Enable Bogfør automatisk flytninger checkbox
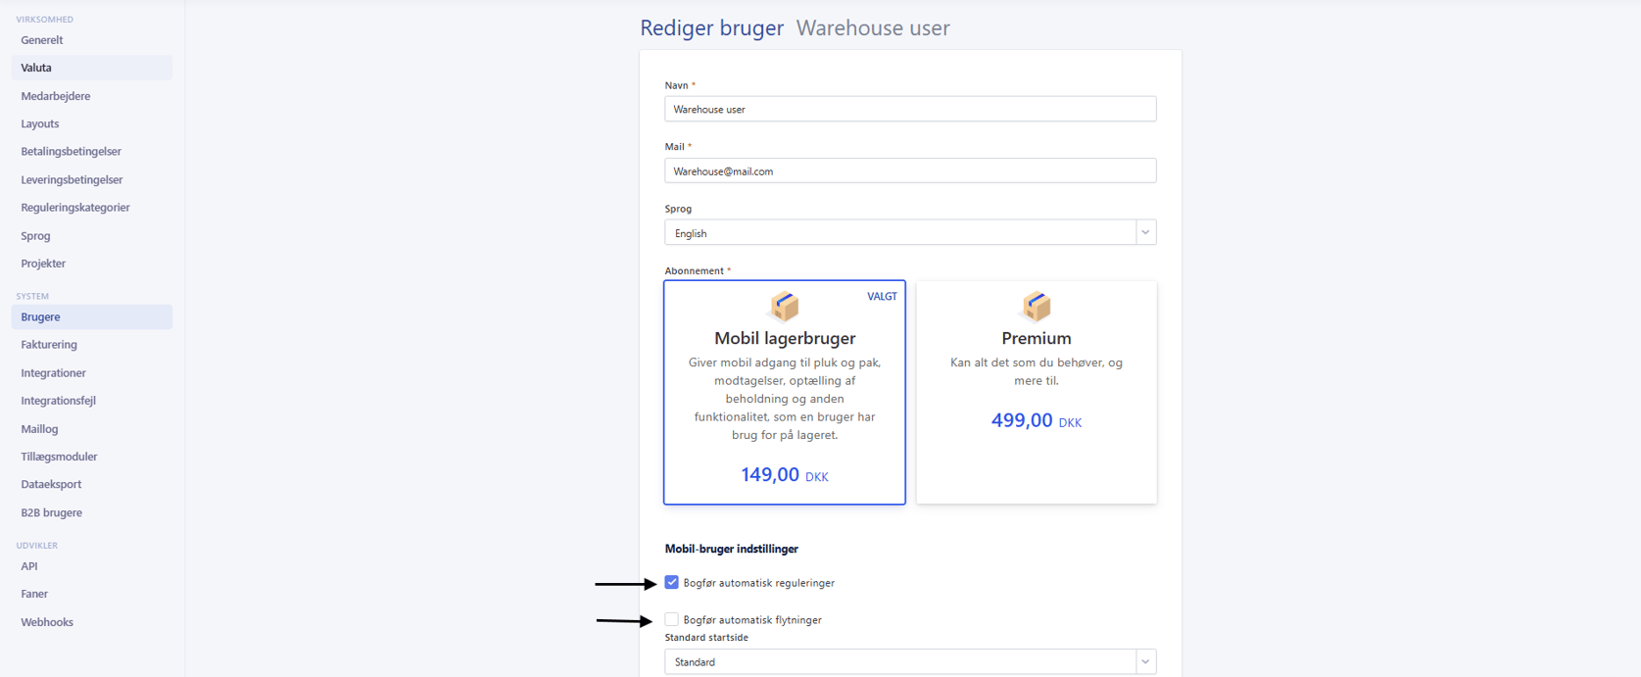1641x677 pixels. [671, 620]
